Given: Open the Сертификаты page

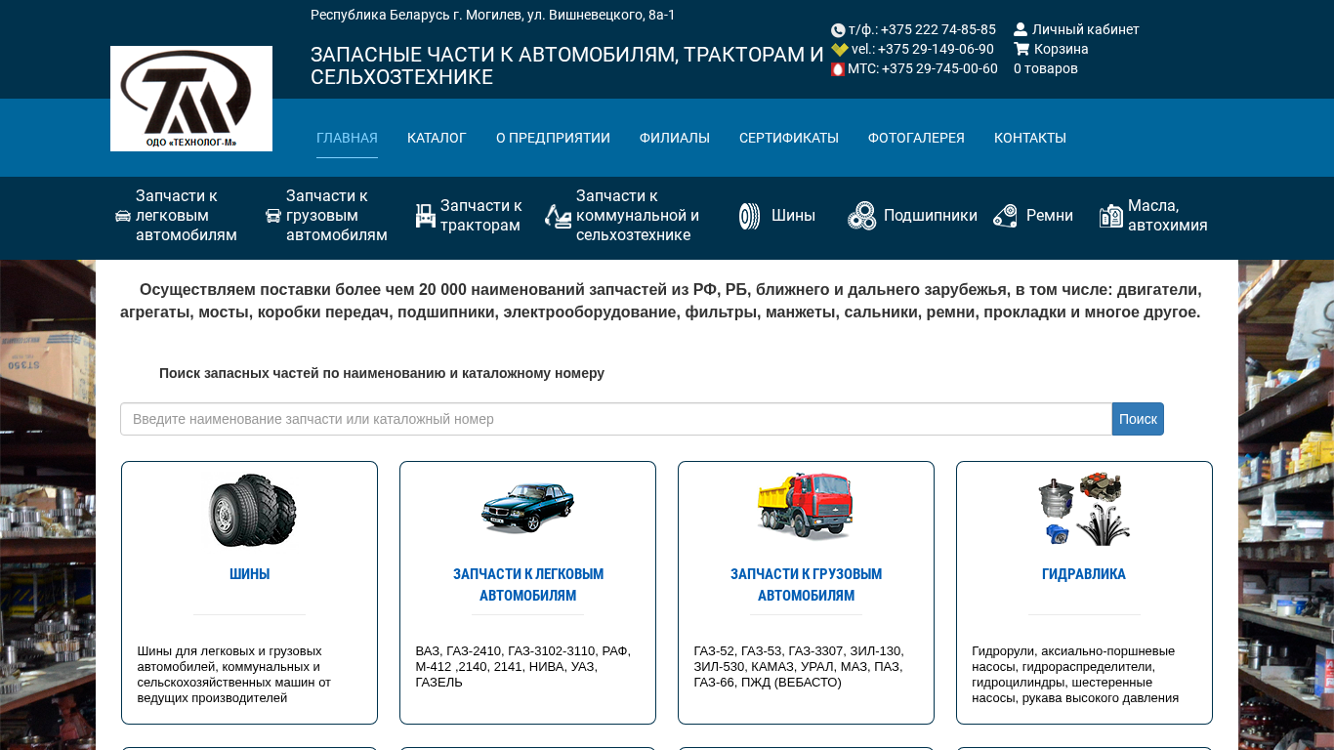Looking at the screenshot, I should point(788,138).
